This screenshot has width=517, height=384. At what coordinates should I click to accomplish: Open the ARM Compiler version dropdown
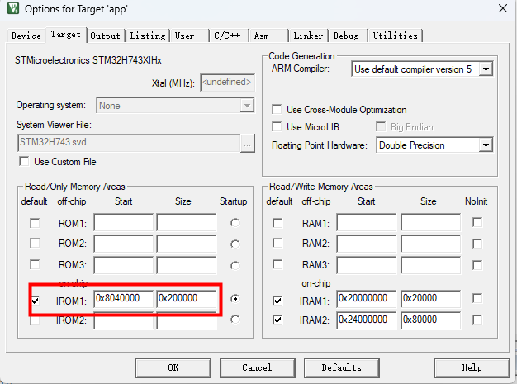422,69
